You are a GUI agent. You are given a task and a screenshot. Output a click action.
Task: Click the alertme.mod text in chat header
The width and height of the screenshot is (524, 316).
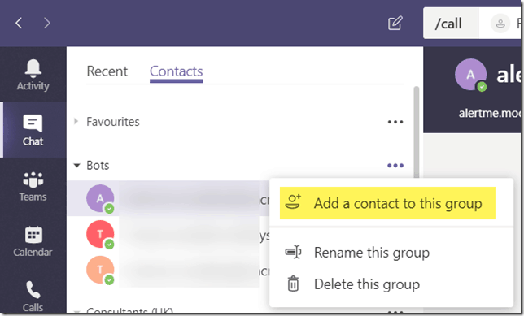(x=490, y=113)
